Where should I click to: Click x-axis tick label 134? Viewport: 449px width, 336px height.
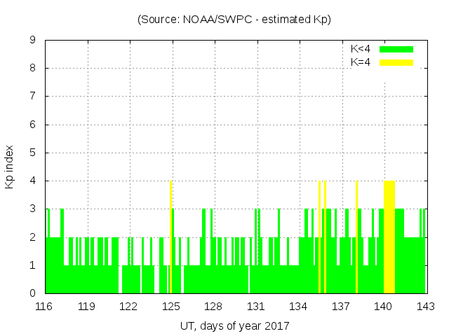(299, 307)
